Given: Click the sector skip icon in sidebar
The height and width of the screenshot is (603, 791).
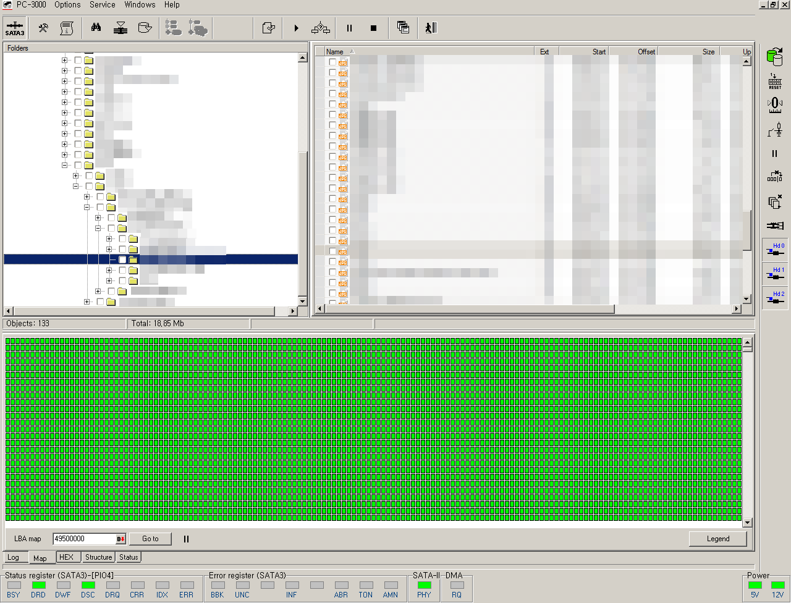Looking at the screenshot, I should [x=775, y=177].
